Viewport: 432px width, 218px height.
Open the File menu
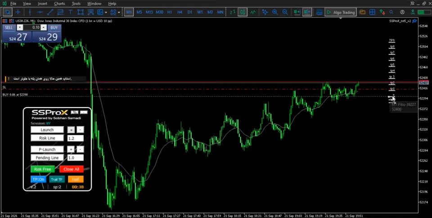click(13, 4)
